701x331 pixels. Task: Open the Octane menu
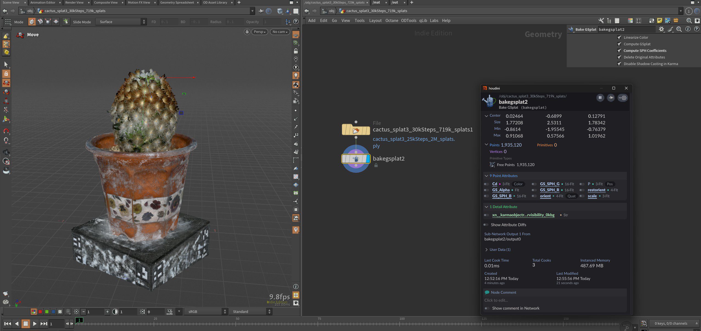pos(392,21)
